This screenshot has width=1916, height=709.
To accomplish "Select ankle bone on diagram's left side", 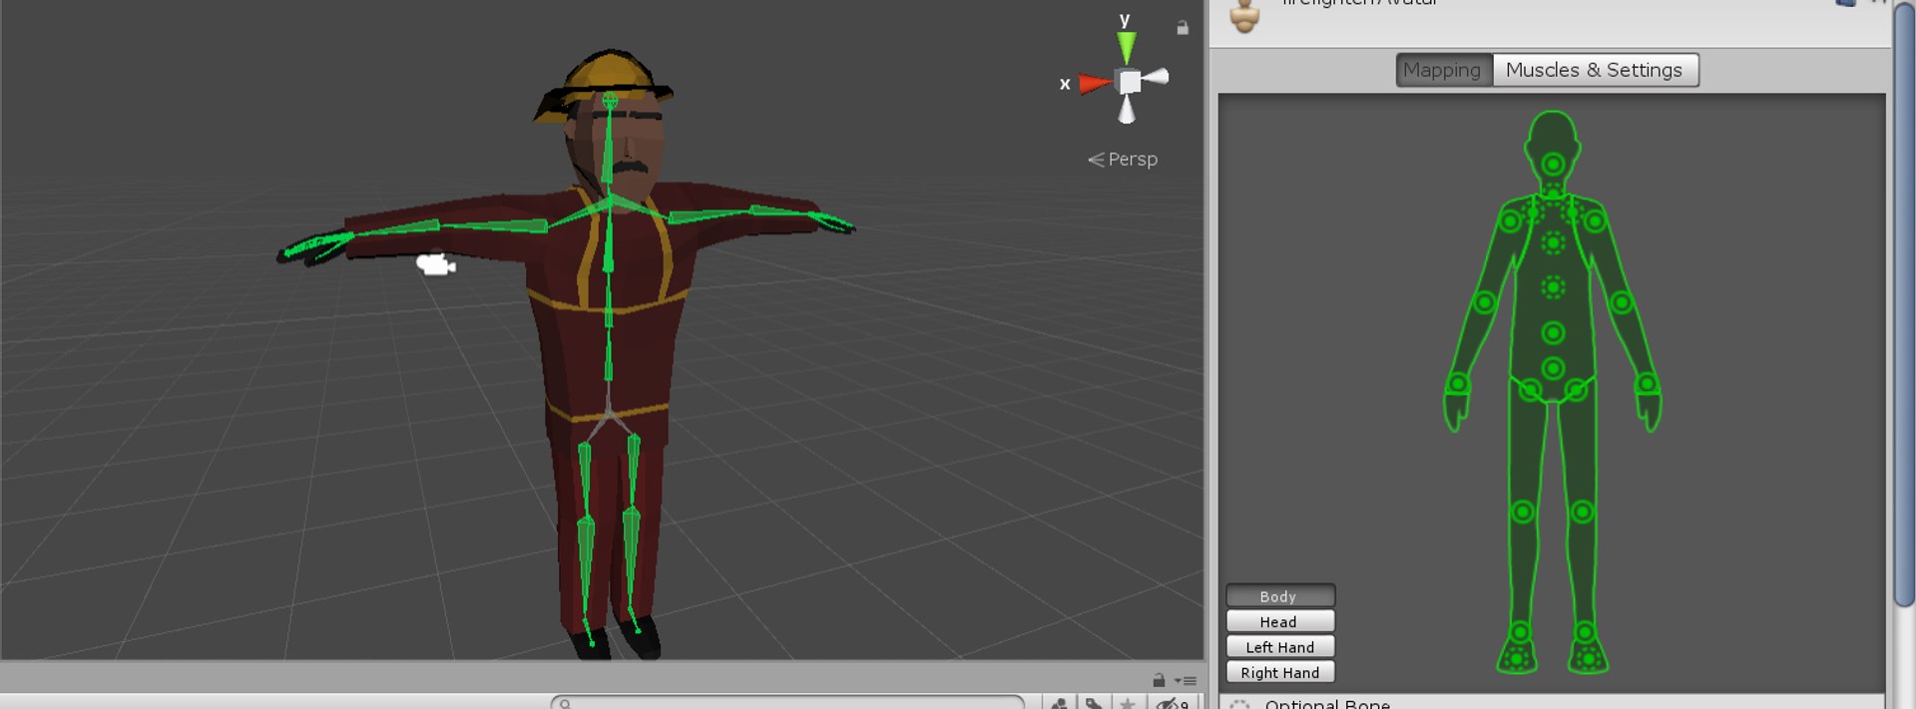I will pos(1520,632).
